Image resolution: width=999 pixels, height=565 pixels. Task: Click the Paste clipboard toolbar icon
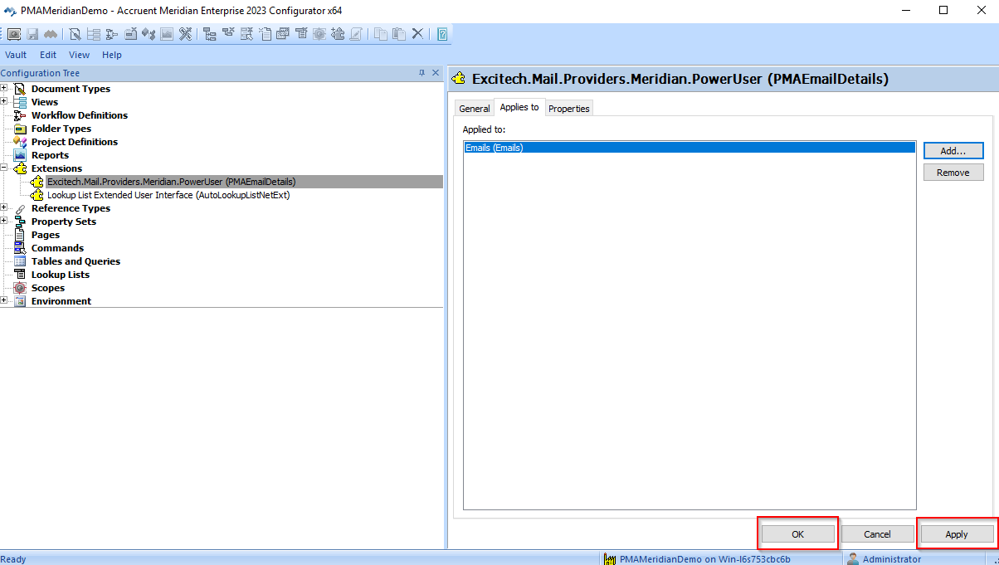coord(399,34)
